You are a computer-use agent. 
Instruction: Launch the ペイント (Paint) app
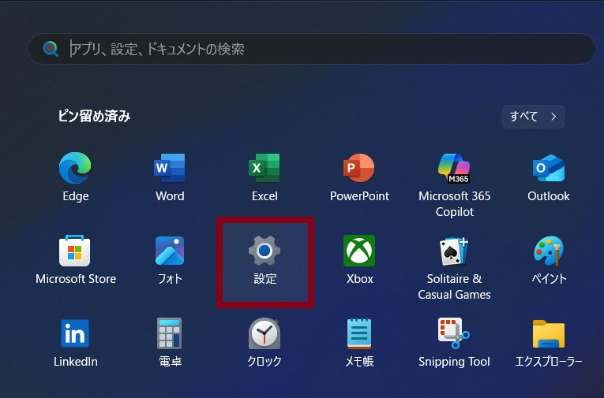coord(549,251)
